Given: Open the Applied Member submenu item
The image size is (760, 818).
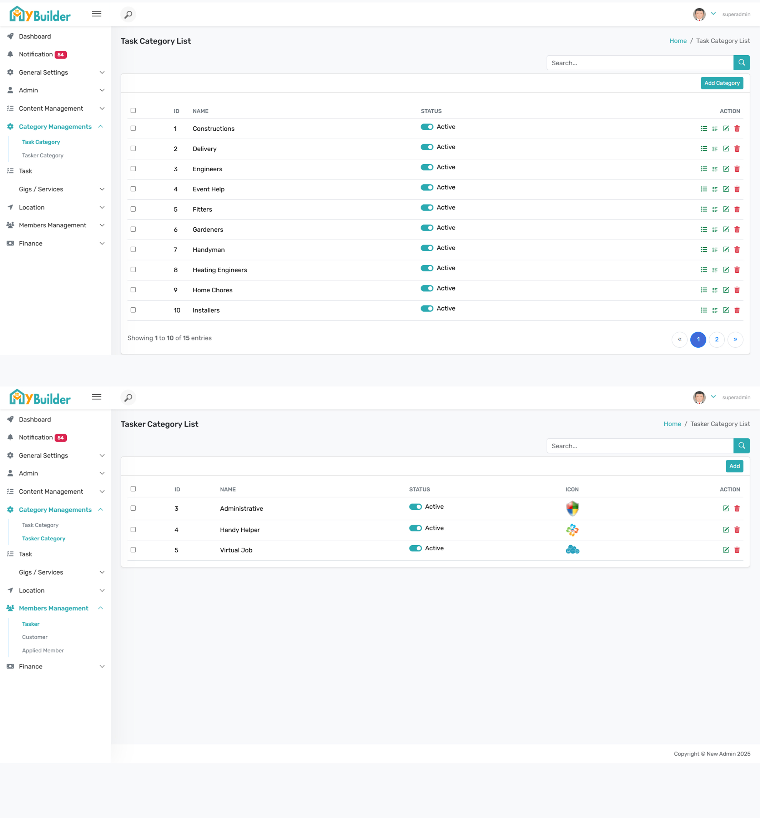Looking at the screenshot, I should coord(43,650).
